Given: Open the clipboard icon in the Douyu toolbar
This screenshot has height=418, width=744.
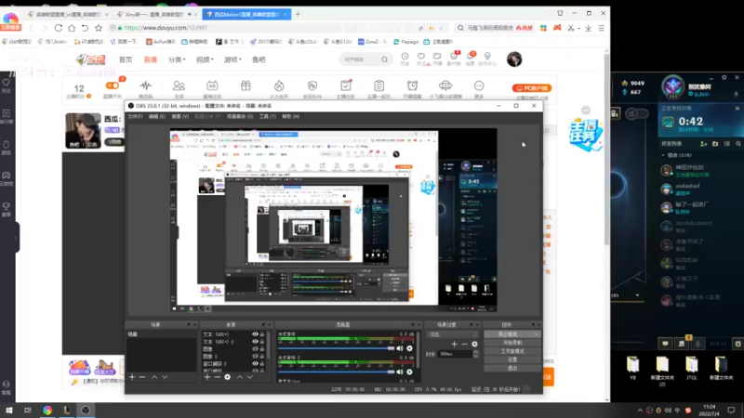Looking at the screenshot, I should click(379, 85).
